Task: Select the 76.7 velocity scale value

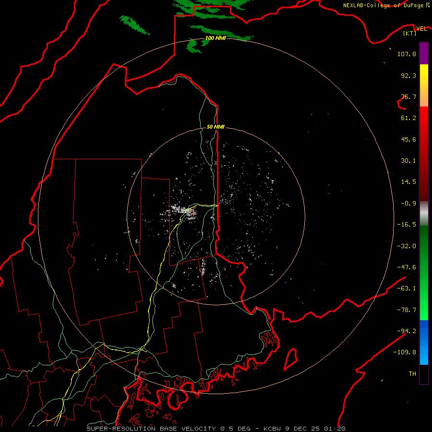Action: point(408,96)
